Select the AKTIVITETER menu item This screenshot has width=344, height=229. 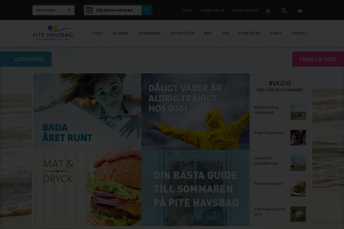[182, 33]
